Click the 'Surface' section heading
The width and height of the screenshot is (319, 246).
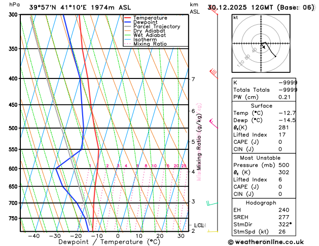coord(261,106)
